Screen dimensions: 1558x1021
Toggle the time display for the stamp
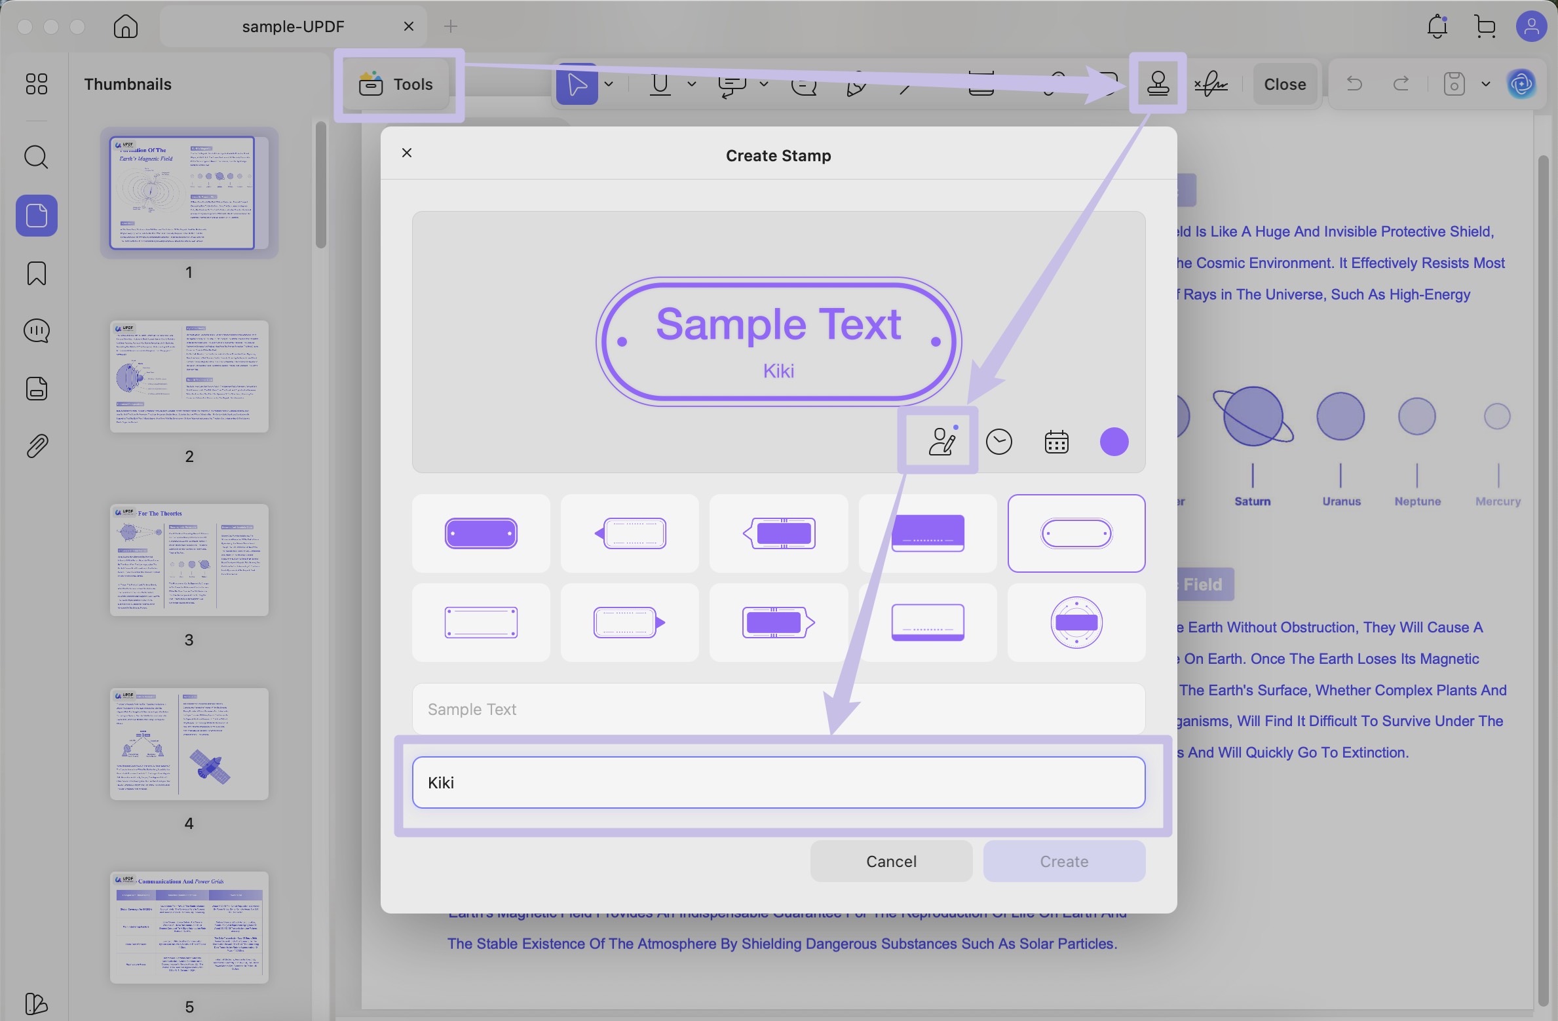tap(998, 441)
